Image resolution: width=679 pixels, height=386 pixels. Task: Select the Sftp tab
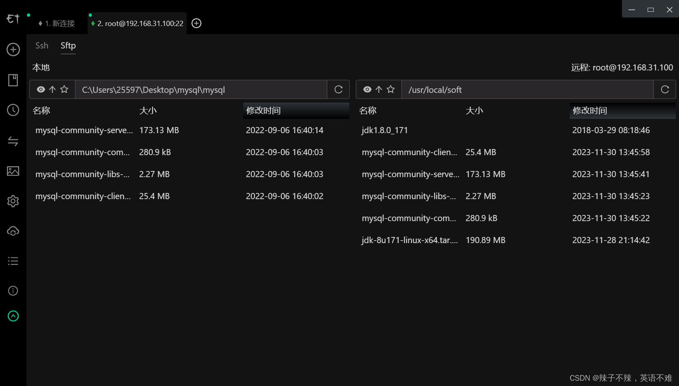[x=68, y=46]
